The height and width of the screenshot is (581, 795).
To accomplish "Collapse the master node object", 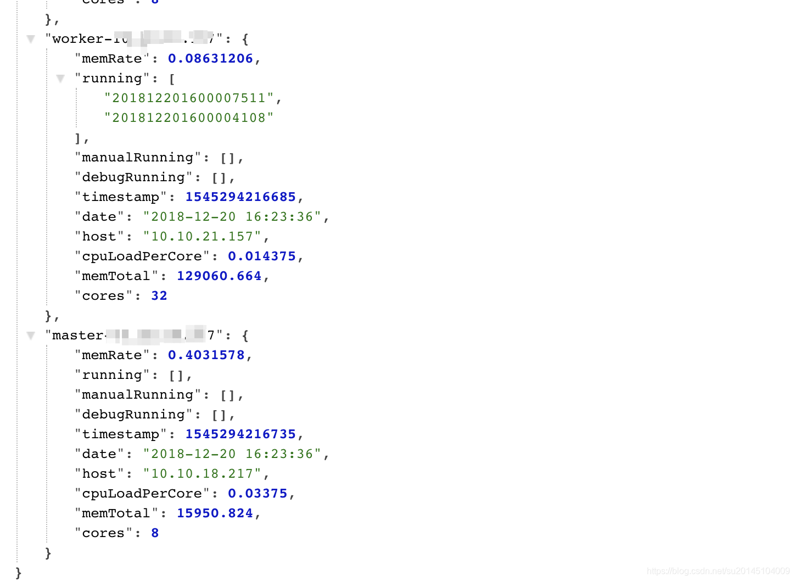I will tap(31, 336).
